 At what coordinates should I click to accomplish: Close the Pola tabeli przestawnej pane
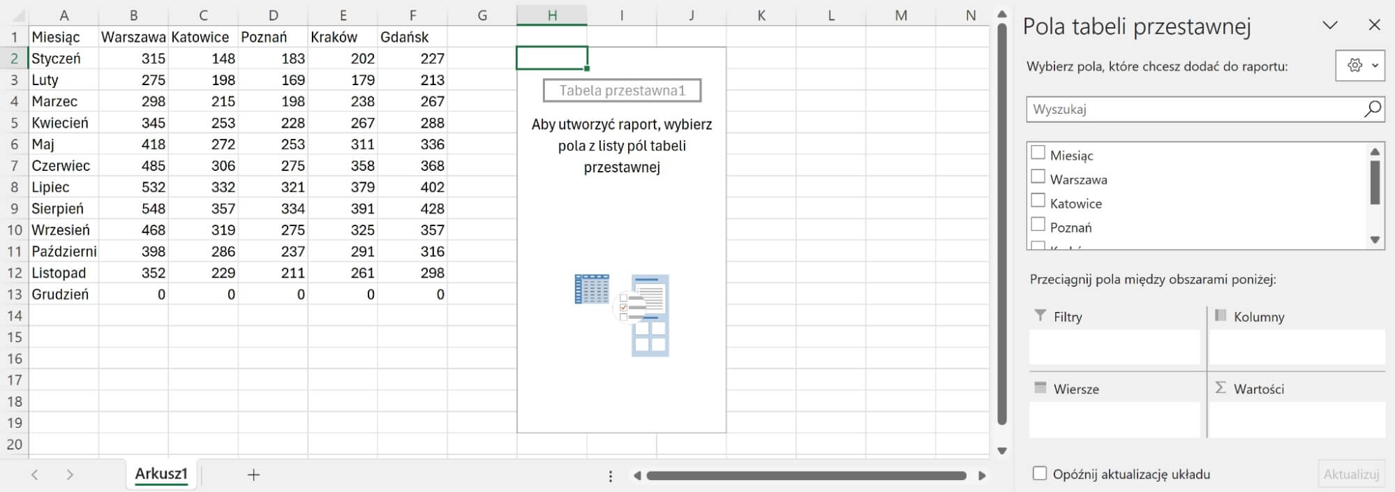(1374, 26)
